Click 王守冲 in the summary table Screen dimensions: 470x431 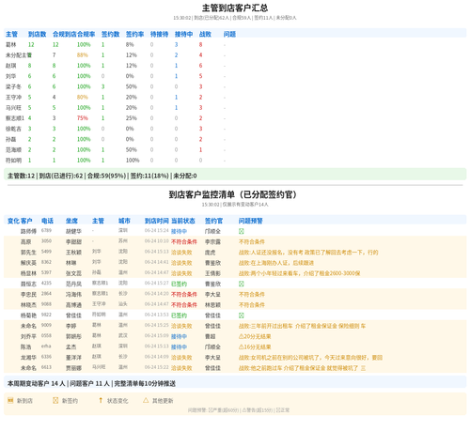pyautogui.click(x=13, y=98)
